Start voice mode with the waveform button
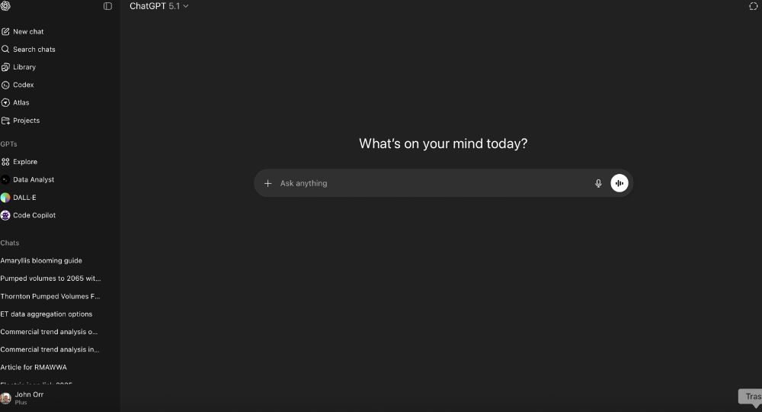 click(x=619, y=183)
